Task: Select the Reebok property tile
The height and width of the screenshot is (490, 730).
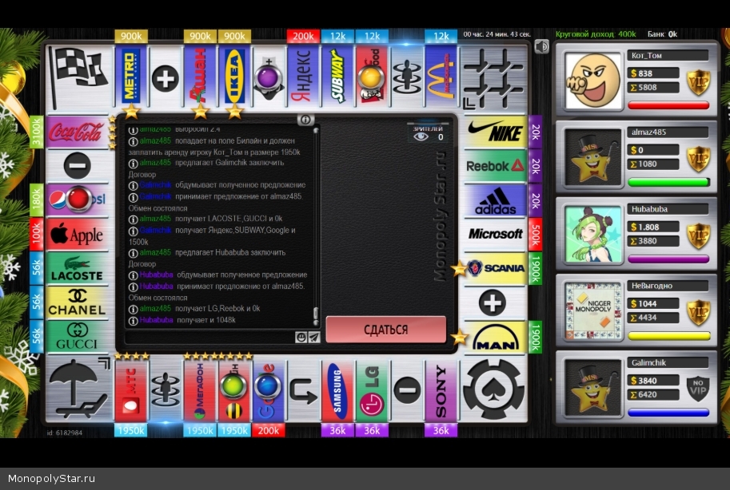Action: pos(495,165)
